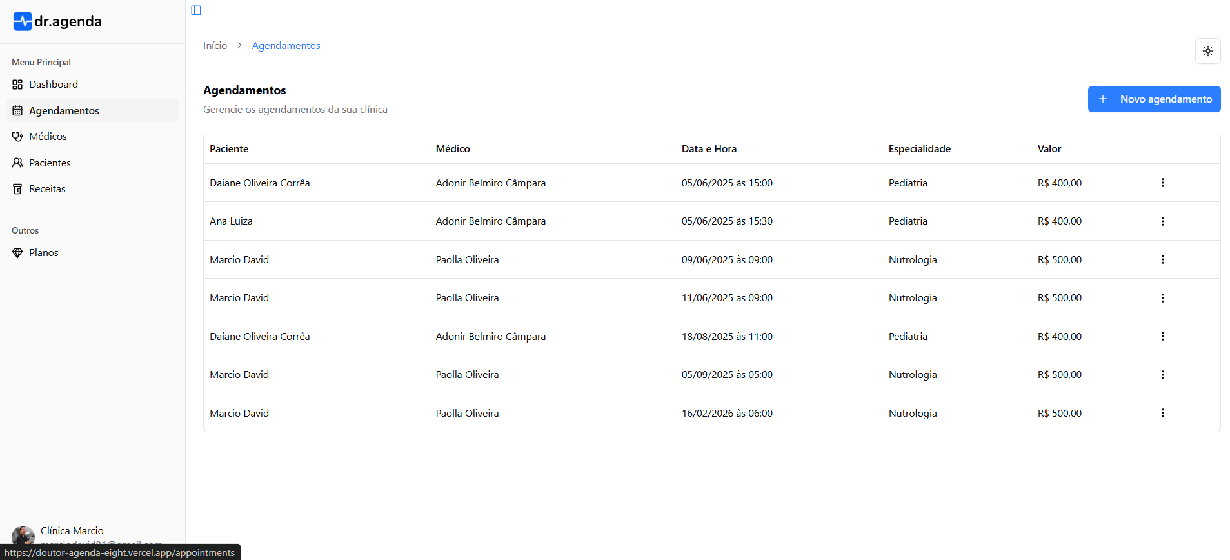Click the Planos diamond icon
1230x560 pixels.
tap(17, 253)
